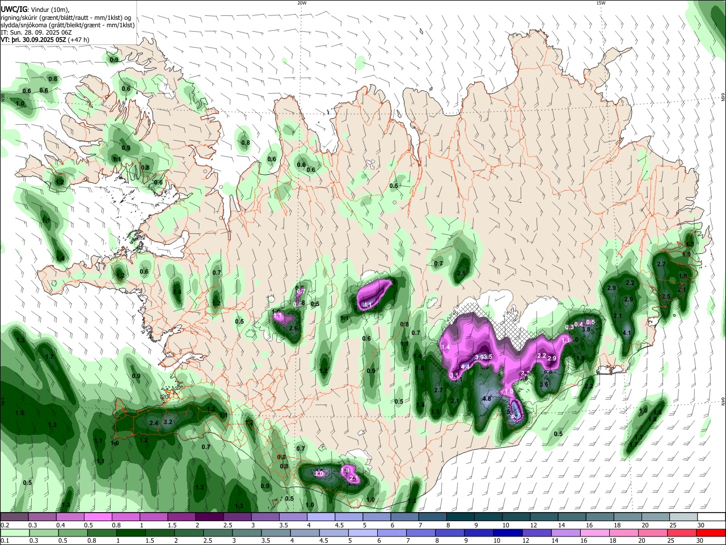
Task: Choose the 3–3.5 violet swatch on upper snow scale
Action: (265, 517)
